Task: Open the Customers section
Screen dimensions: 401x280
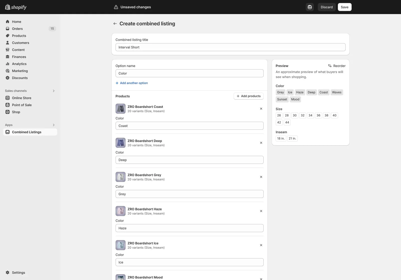Action: [30, 43]
